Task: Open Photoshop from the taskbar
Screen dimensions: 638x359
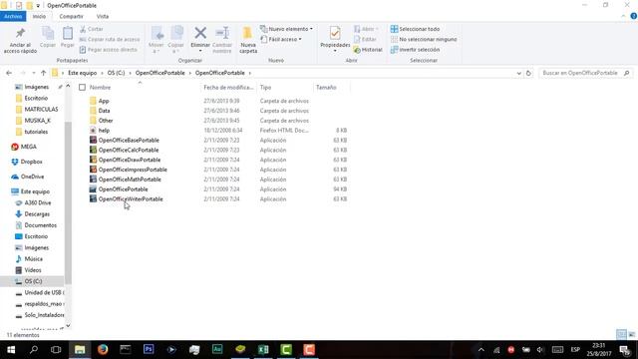Action: pos(149,349)
